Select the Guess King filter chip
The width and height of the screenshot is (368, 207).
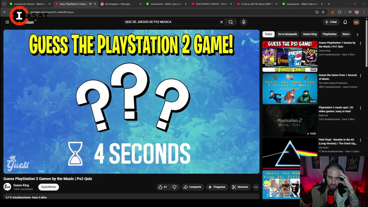tap(310, 34)
